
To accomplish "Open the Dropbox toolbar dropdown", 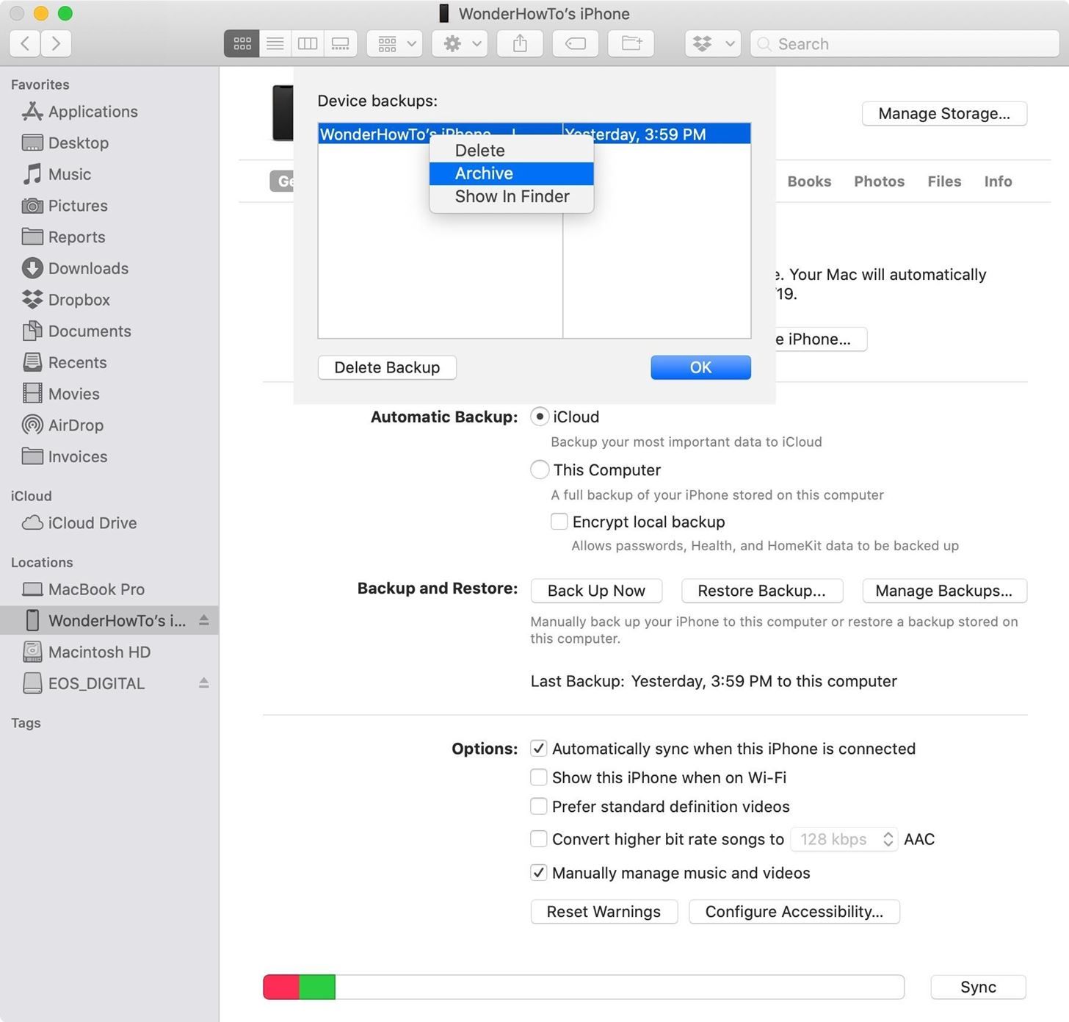I will coord(711,43).
